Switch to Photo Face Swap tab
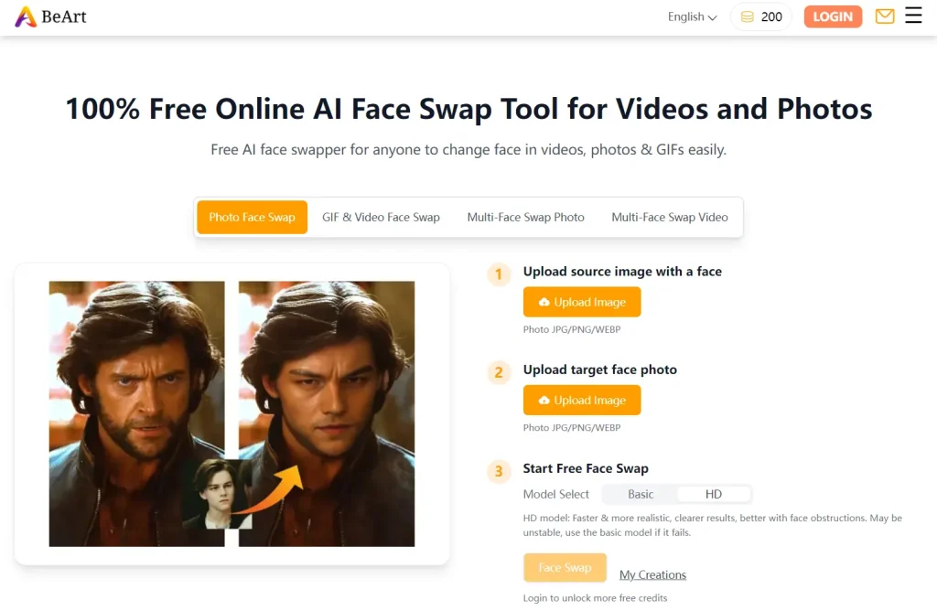937x611 pixels. tap(252, 218)
